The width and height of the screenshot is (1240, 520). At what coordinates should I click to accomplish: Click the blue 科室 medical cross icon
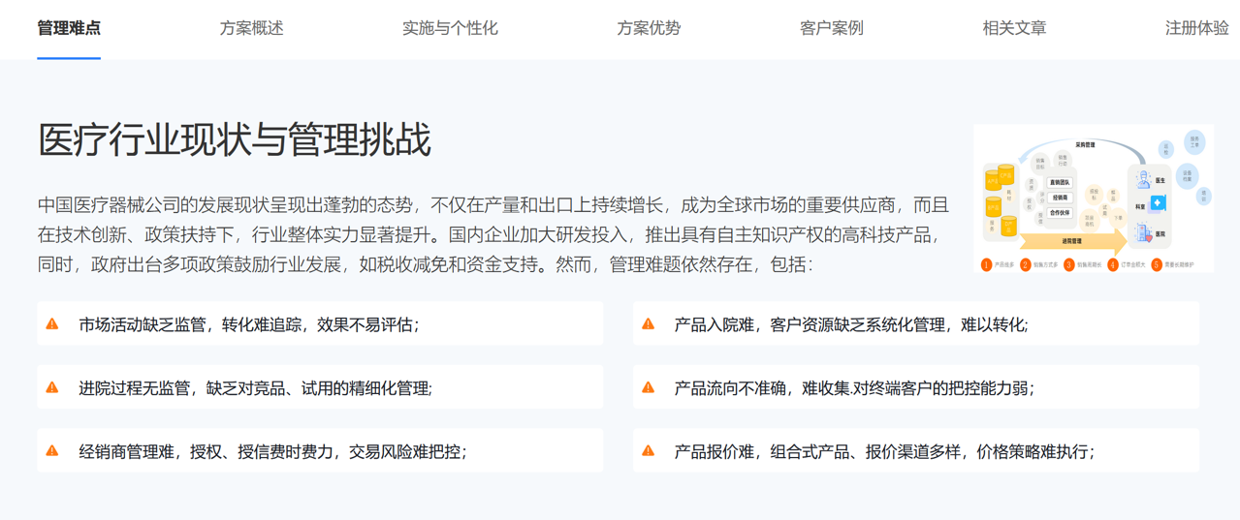click(1157, 204)
